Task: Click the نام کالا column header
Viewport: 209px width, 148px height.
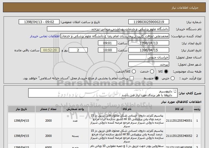Action: (x=127, y=109)
